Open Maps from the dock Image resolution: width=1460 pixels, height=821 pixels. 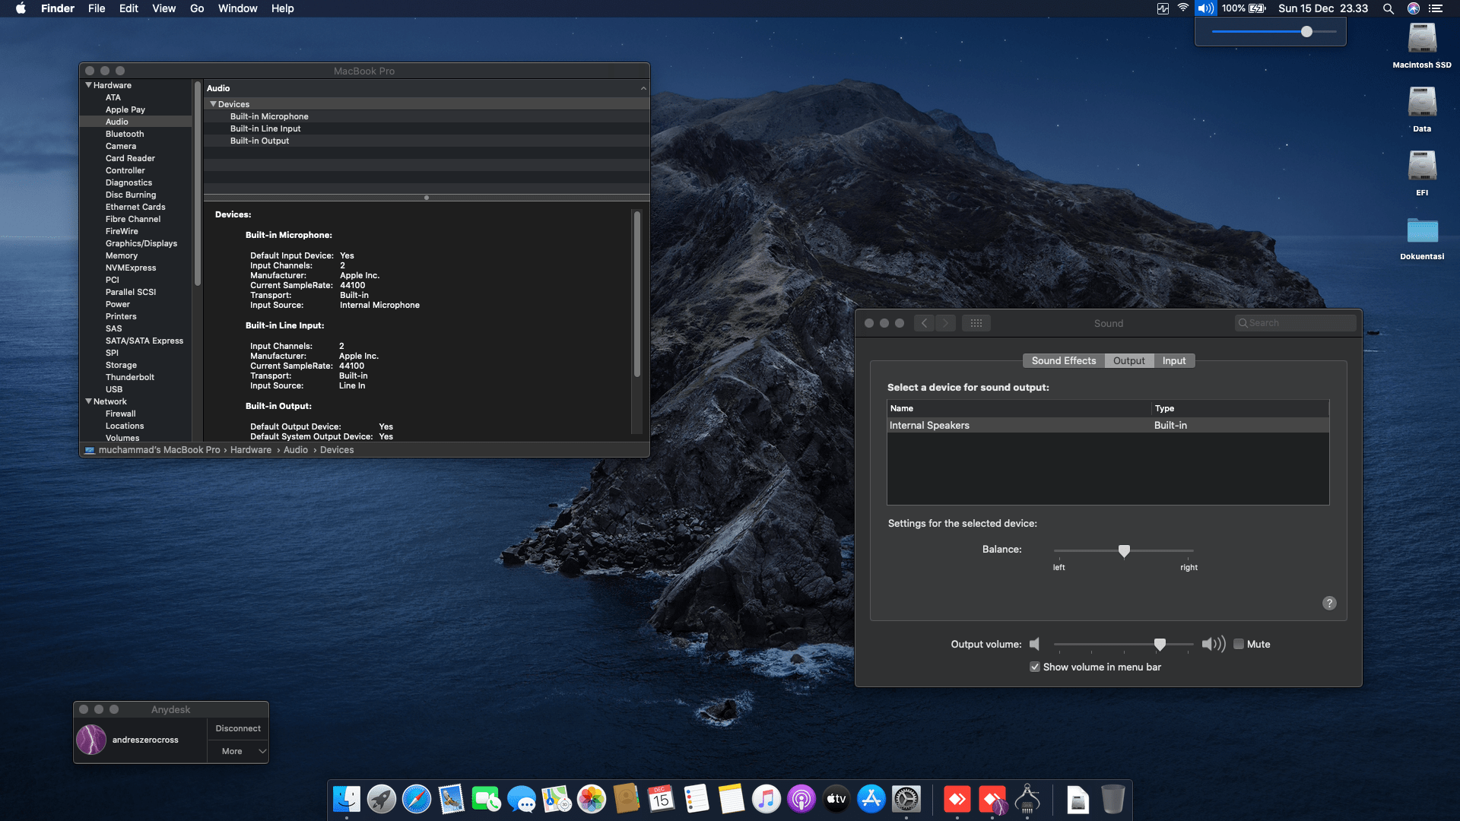[x=557, y=799]
